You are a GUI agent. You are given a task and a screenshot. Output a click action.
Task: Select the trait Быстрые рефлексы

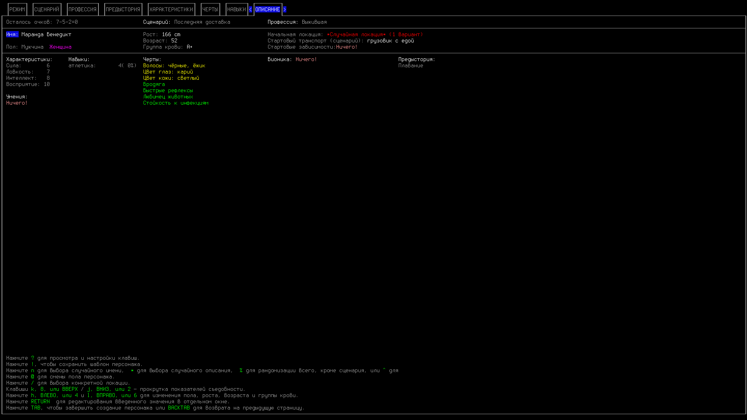click(x=168, y=90)
